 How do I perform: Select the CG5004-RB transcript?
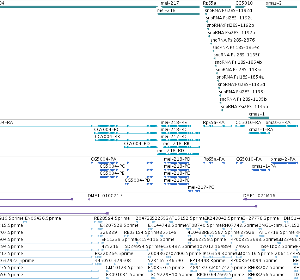(x=126, y=140)
